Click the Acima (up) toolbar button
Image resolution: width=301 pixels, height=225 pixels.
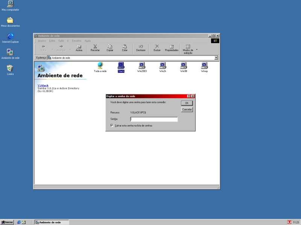79,48
